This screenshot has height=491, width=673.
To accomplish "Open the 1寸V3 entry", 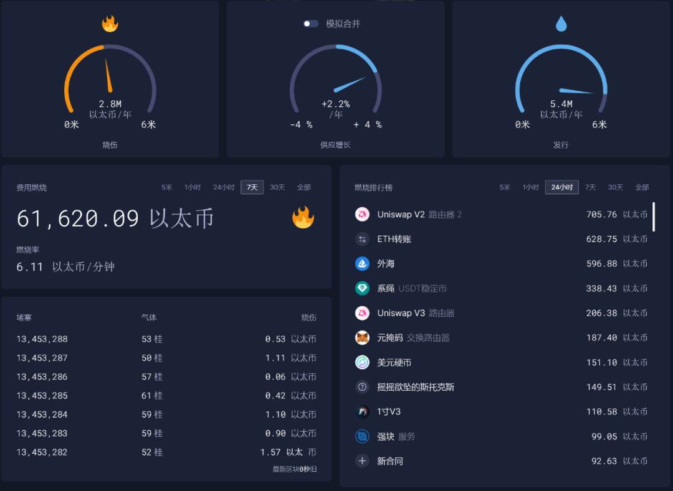I will click(x=501, y=412).
